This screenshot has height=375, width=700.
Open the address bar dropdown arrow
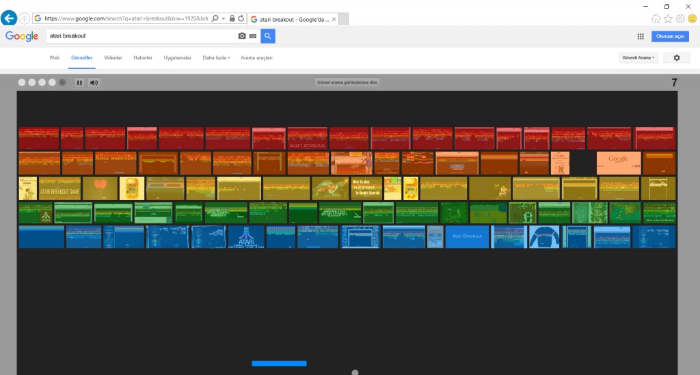[x=224, y=18]
